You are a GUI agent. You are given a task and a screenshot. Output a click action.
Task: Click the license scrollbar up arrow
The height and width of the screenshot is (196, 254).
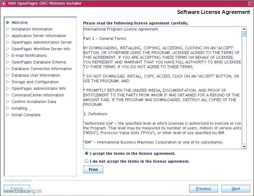244,29
